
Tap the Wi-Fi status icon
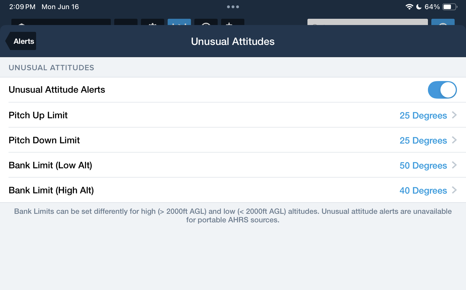[409, 7]
